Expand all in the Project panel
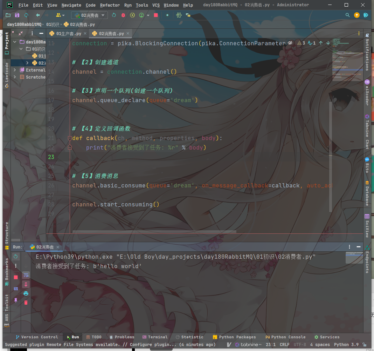Viewport: 374px width, 351px height. point(13,33)
